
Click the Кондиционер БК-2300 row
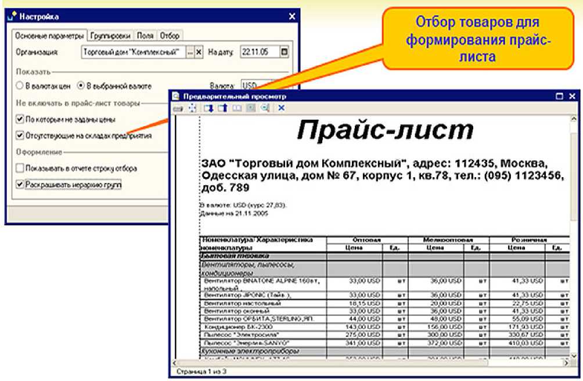(384, 327)
